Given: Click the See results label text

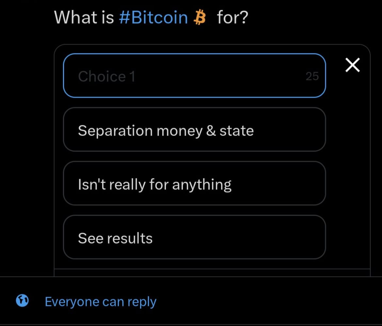Looking at the screenshot, I should pos(115,238).
